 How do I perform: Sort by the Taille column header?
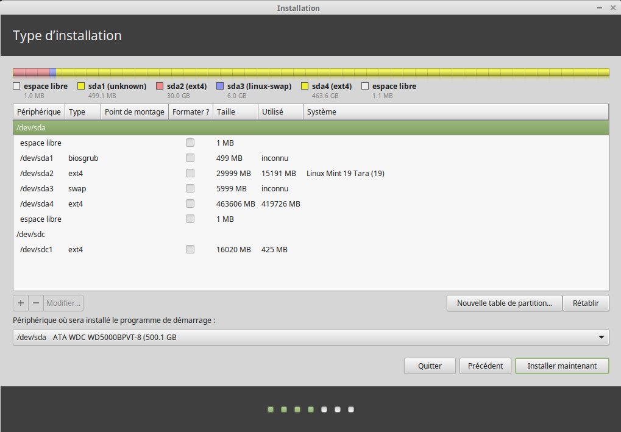(235, 112)
